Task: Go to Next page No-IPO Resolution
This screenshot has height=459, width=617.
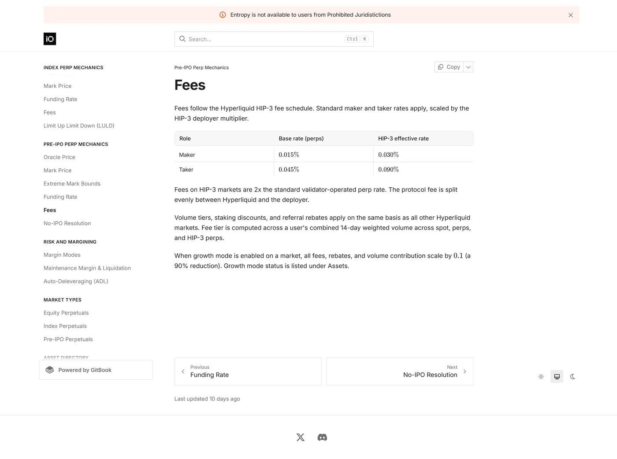Action: click(400, 371)
